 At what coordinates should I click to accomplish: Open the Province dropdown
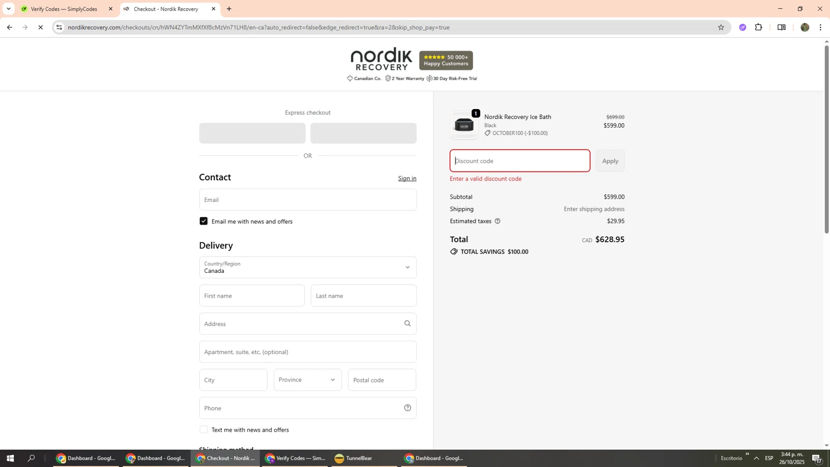[308, 380]
